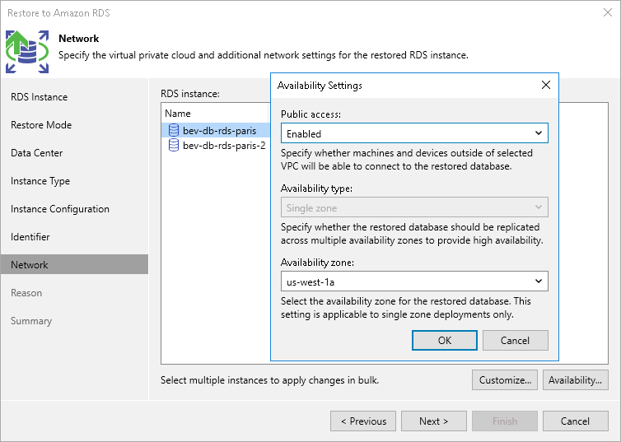Go to the RDS Instance step

coord(40,97)
